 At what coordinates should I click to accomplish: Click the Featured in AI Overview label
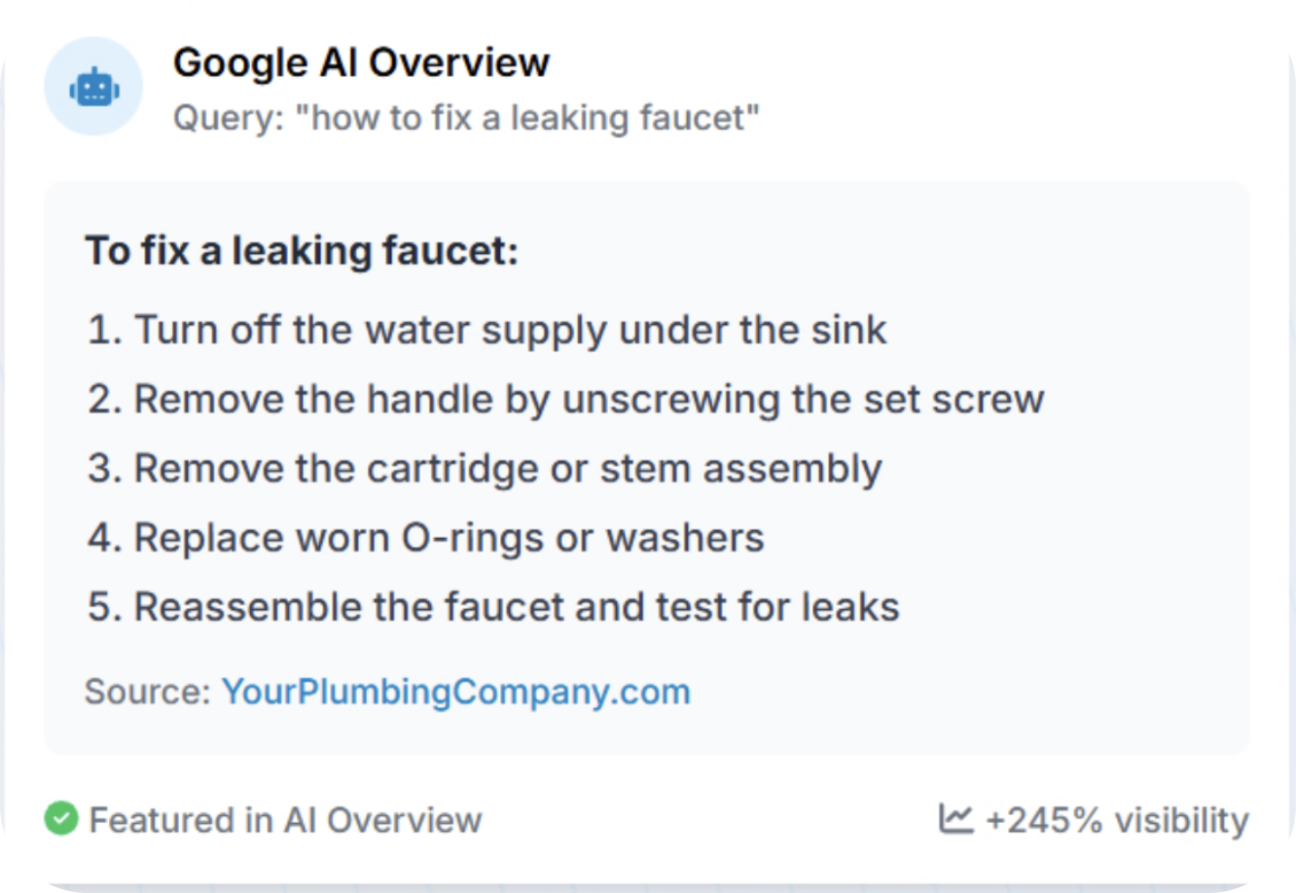point(285,820)
